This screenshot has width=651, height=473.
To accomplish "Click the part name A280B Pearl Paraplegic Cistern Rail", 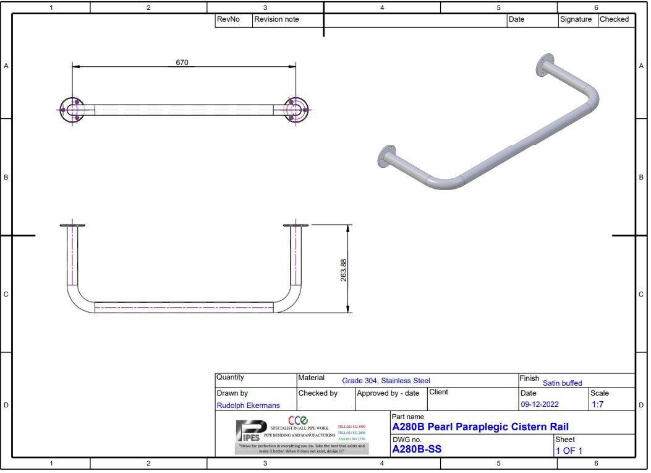I will (480, 427).
